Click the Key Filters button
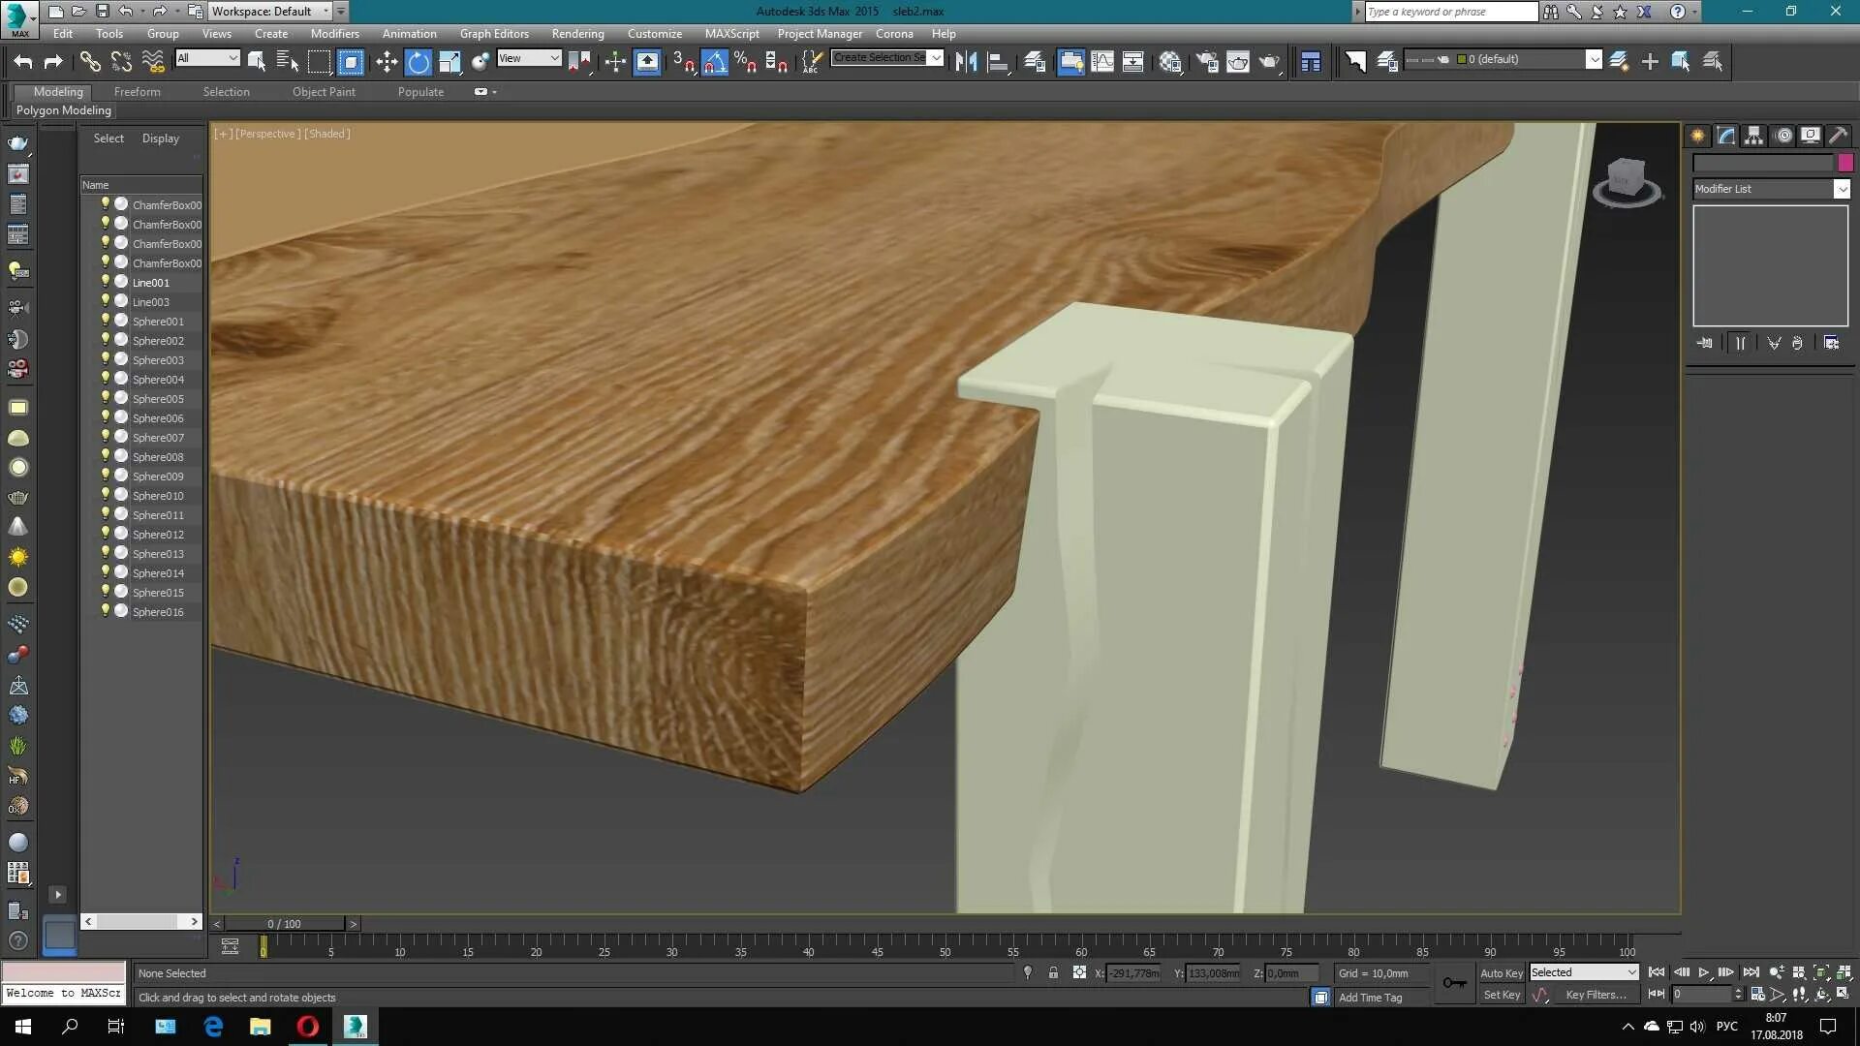This screenshot has height=1046, width=1860. [x=1596, y=995]
